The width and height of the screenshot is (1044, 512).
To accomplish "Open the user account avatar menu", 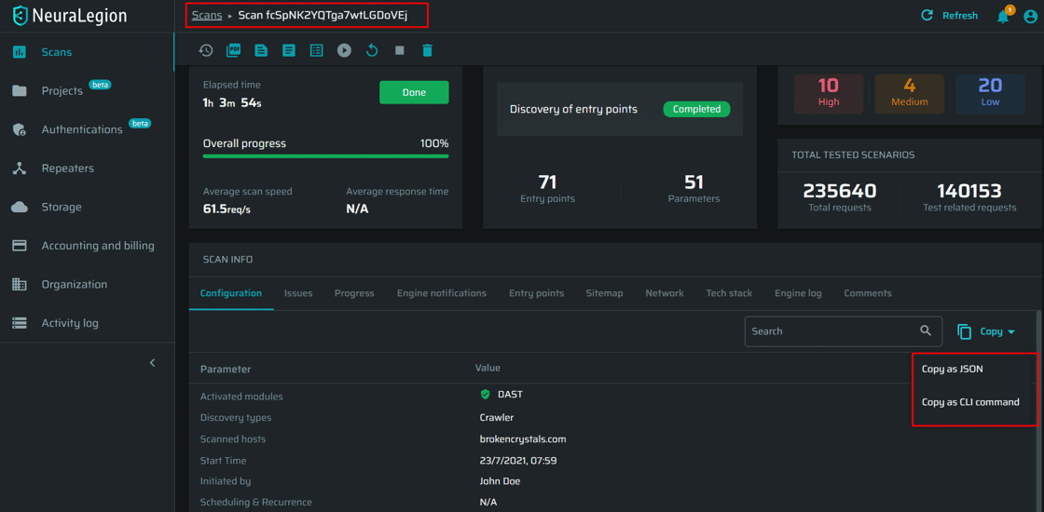I will 1031,16.
